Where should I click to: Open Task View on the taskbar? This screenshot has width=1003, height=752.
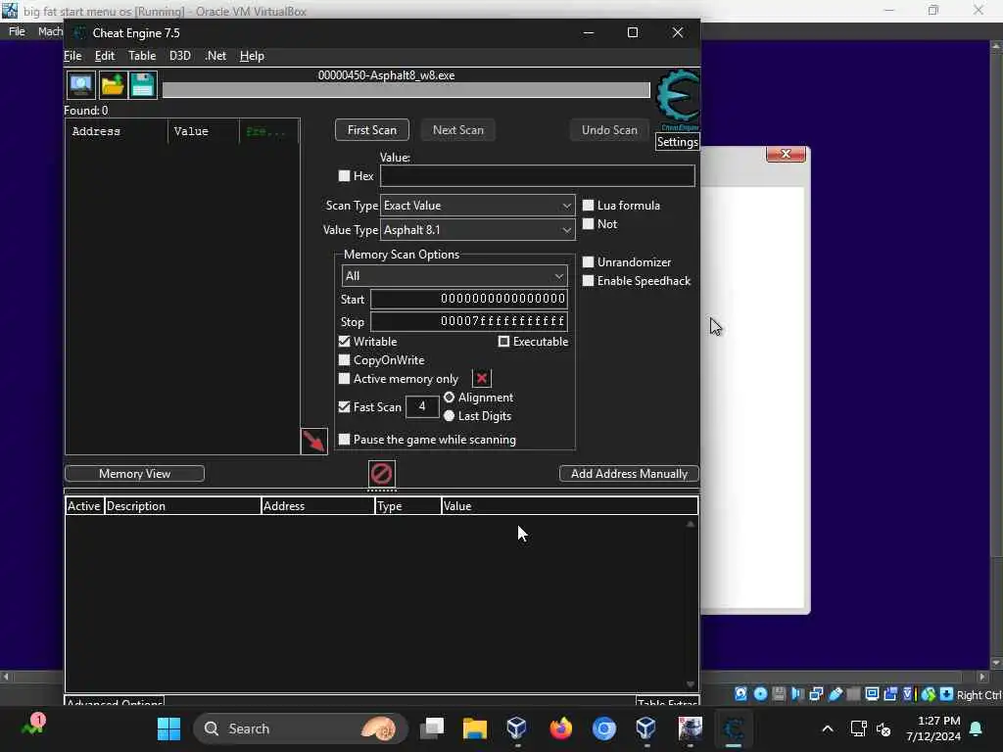click(432, 728)
